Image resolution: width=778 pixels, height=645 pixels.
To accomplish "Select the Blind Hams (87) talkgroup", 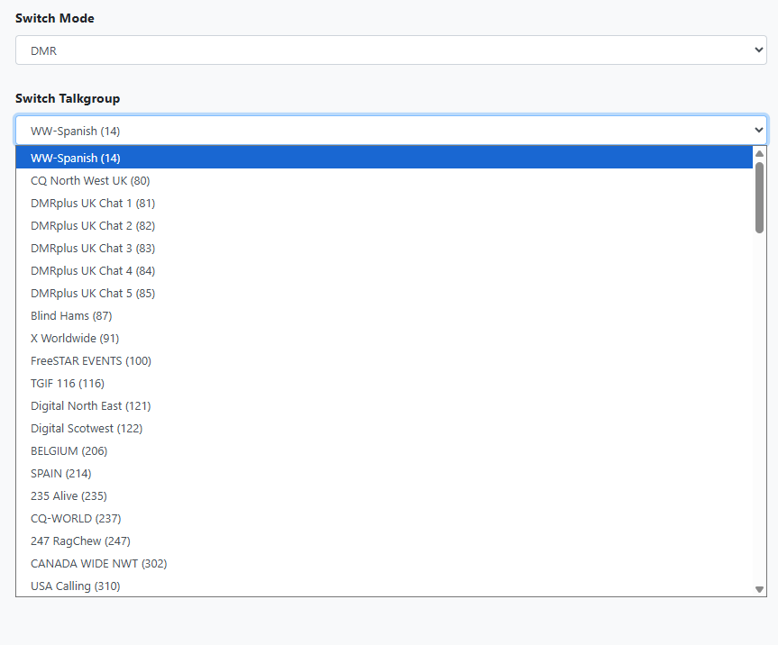I will (384, 316).
